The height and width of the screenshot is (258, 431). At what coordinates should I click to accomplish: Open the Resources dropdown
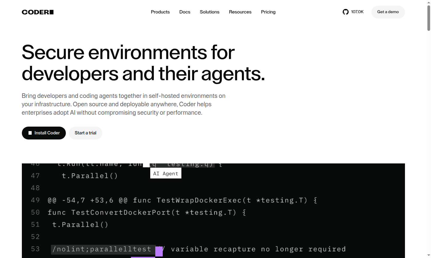pyautogui.click(x=240, y=12)
